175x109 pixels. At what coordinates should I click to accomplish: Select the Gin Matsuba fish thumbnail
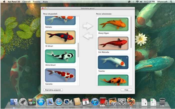click(113, 43)
